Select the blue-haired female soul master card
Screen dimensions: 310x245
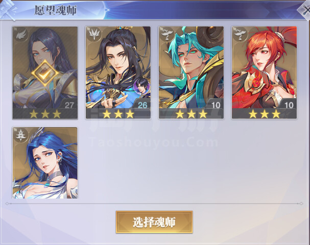click(45, 163)
